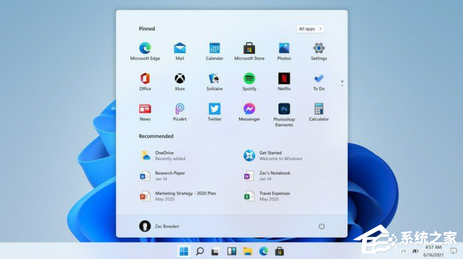This screenshot has height=259, width=463.
Task: Launch the Photos app
Action: click(284, 51)
